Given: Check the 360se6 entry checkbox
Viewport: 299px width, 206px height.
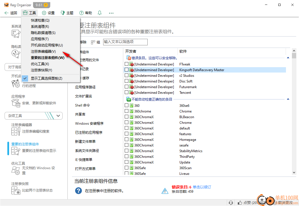Looking at the screenshot, I should 126,105.
